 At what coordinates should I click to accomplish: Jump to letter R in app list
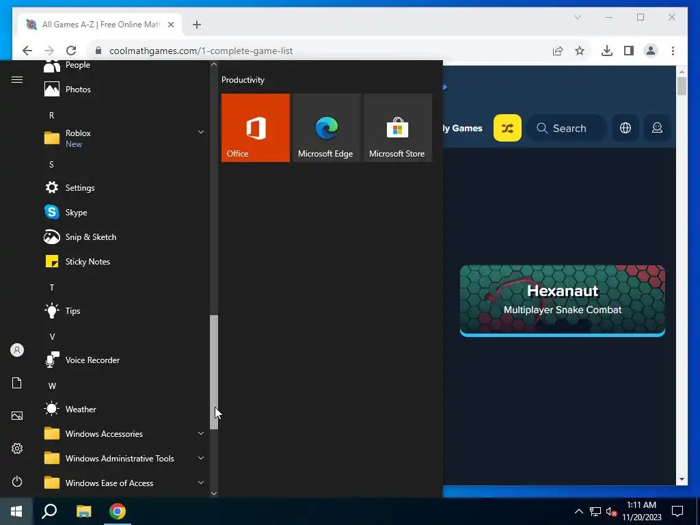[x=52, y=115]
